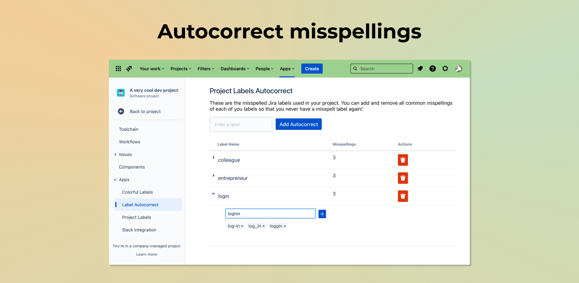
Task: Open Workflows in the sidebar
Action: pos(130,142)
